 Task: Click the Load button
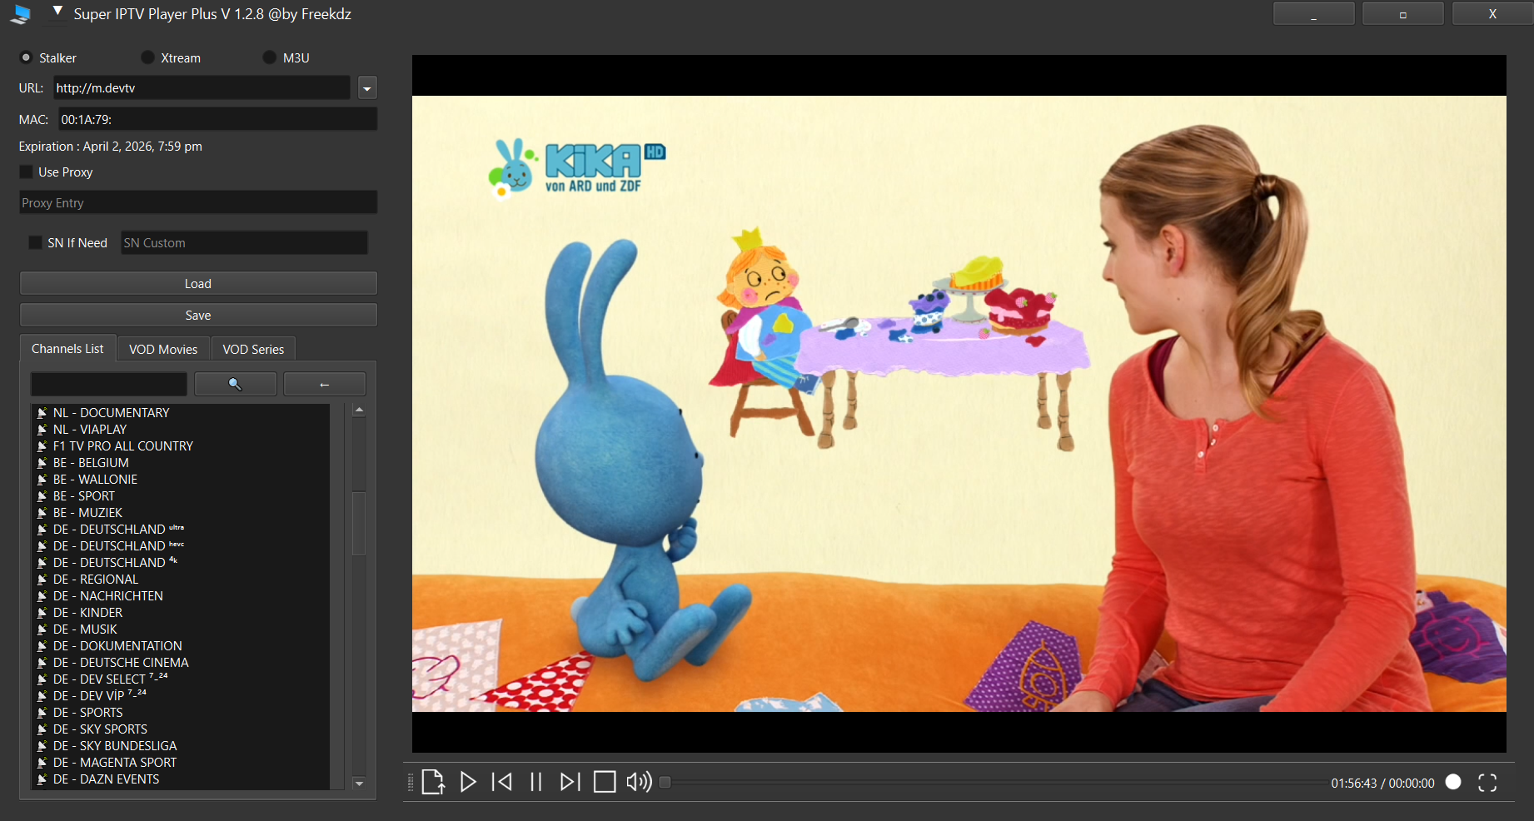click(198, 283)
